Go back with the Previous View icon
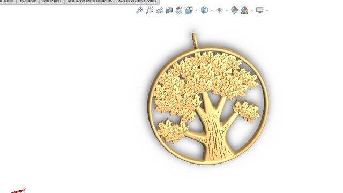The height and width of the screenshot is (193, 343). pyautogui.click(x=159, y=10)
